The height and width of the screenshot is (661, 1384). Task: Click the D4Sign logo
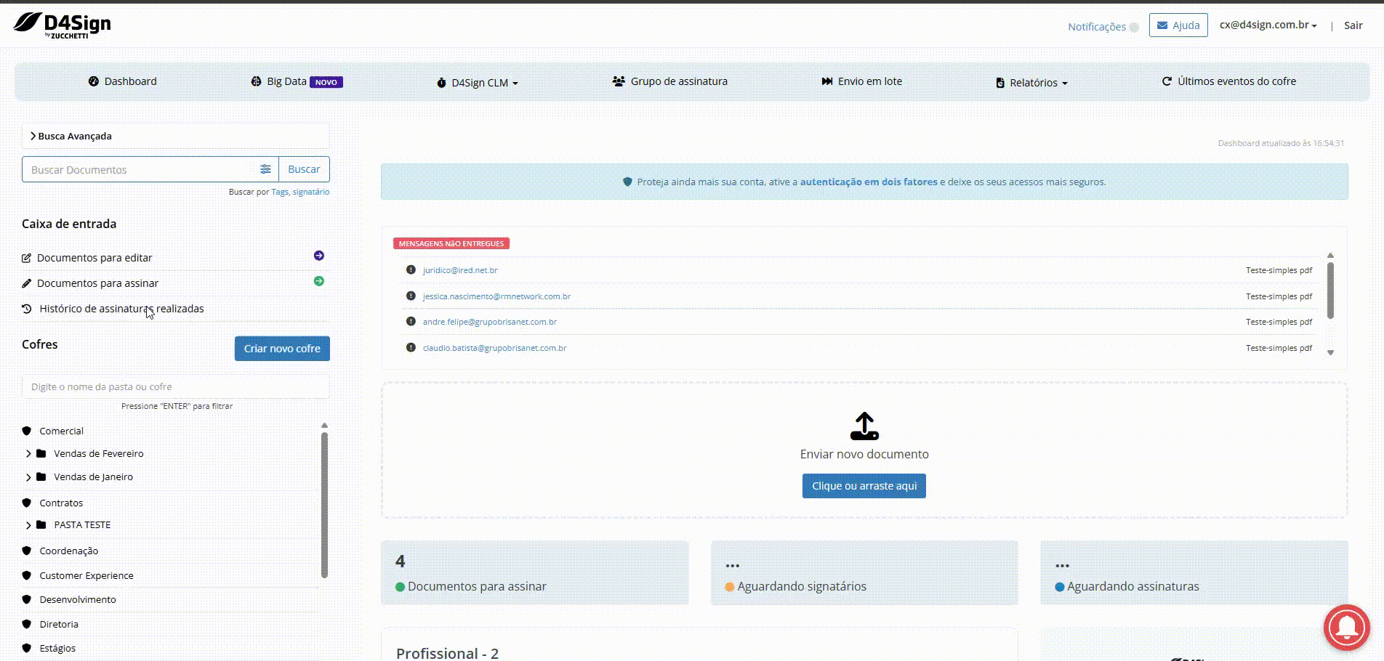pyautogui.click(x=63, y=25)
